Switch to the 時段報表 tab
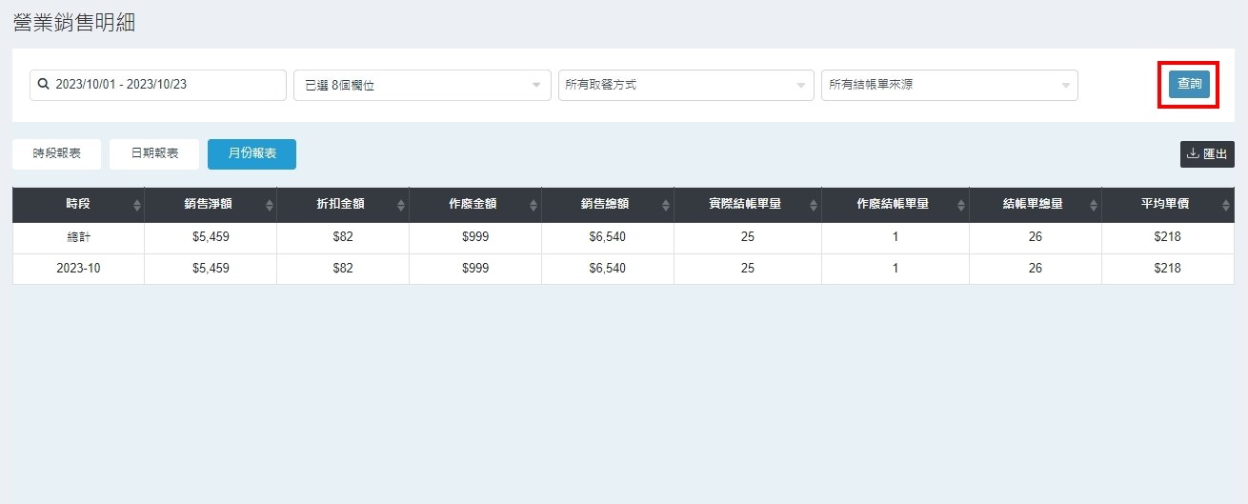Screen dimensions: 1248x504 (x=56, y=153)
